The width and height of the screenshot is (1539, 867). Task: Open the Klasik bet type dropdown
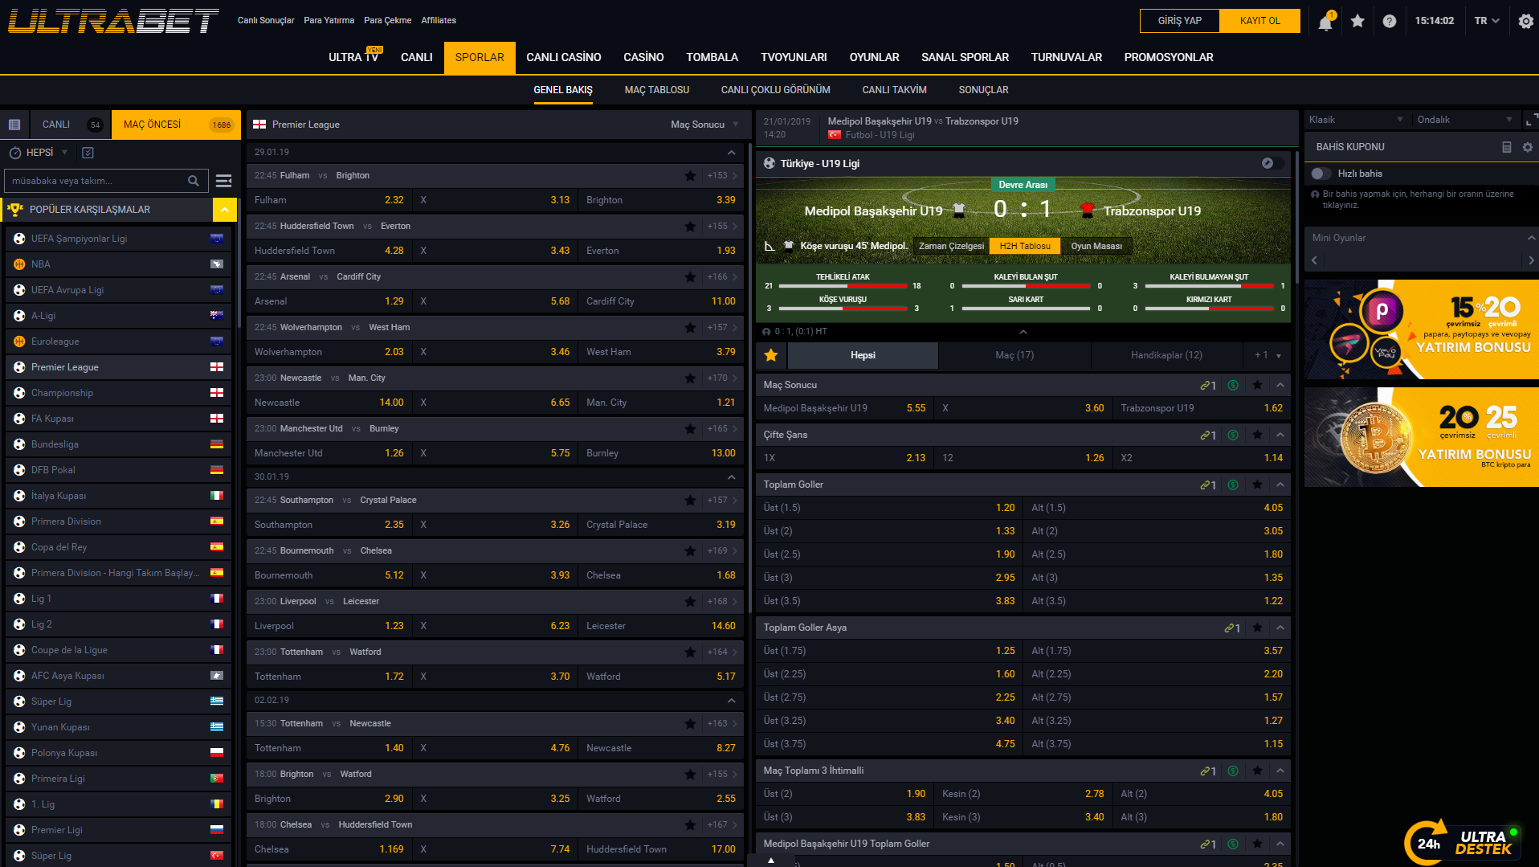click(x=1356, y=120)
